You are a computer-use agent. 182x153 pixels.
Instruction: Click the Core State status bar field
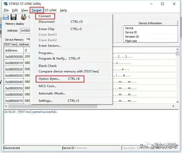(150, 148)
